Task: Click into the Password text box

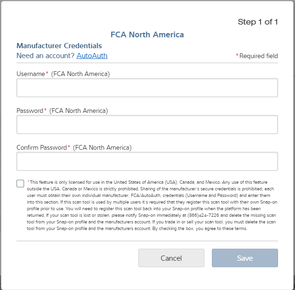Action: (147, 125)
